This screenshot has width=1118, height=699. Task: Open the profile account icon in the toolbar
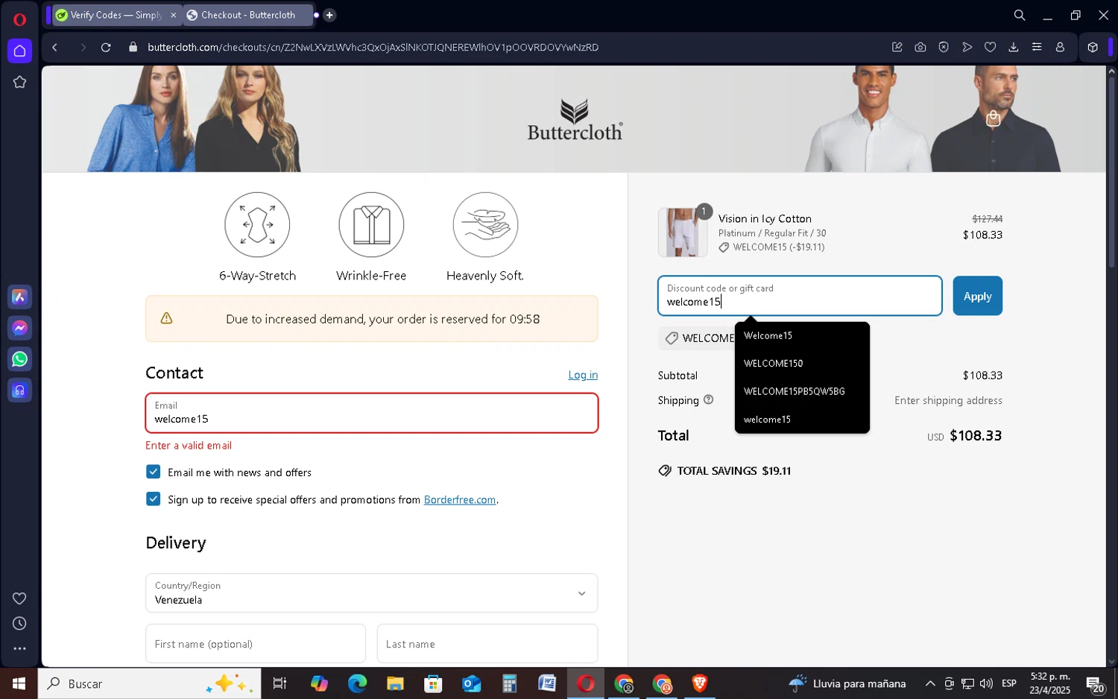[1060, 47]
